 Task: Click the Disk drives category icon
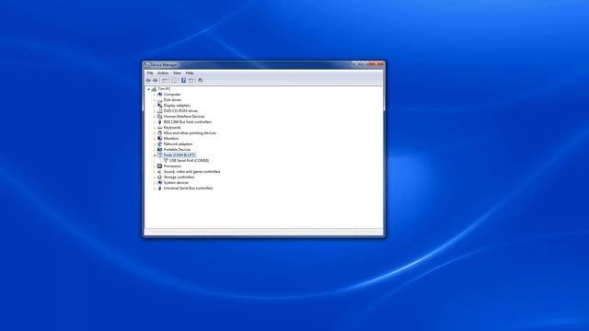pyautogui.click(x=159, y=100)
